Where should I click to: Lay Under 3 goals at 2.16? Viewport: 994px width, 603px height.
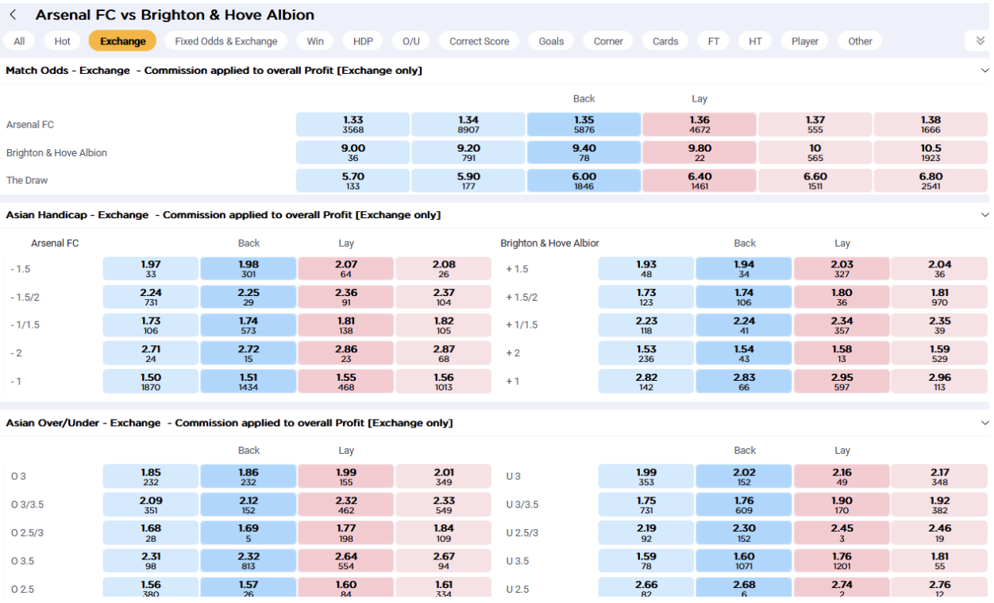click(842, 477)
